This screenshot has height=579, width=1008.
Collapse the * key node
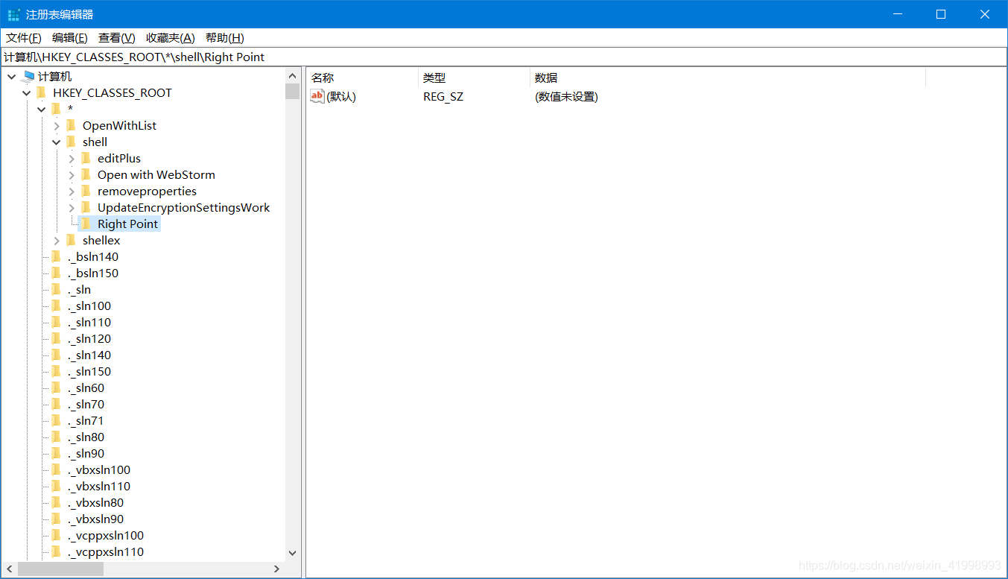click(x=42, y=109)
